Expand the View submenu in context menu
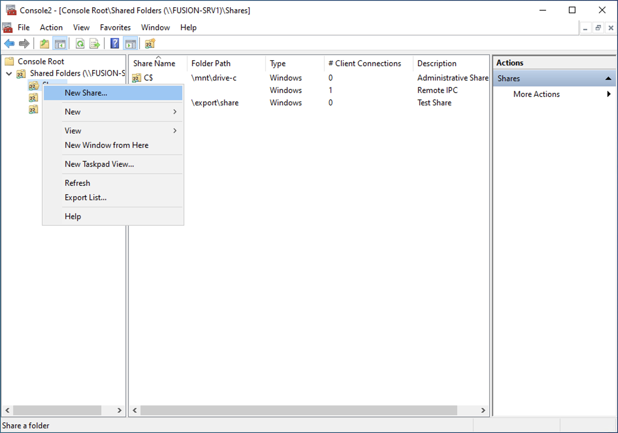618x433 pixels. (175, 131)
